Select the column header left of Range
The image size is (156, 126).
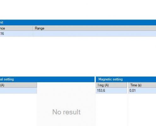coord(16,28)
